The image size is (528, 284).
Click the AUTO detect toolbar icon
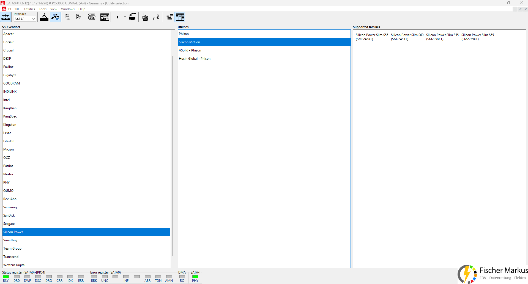coord(105,17)
